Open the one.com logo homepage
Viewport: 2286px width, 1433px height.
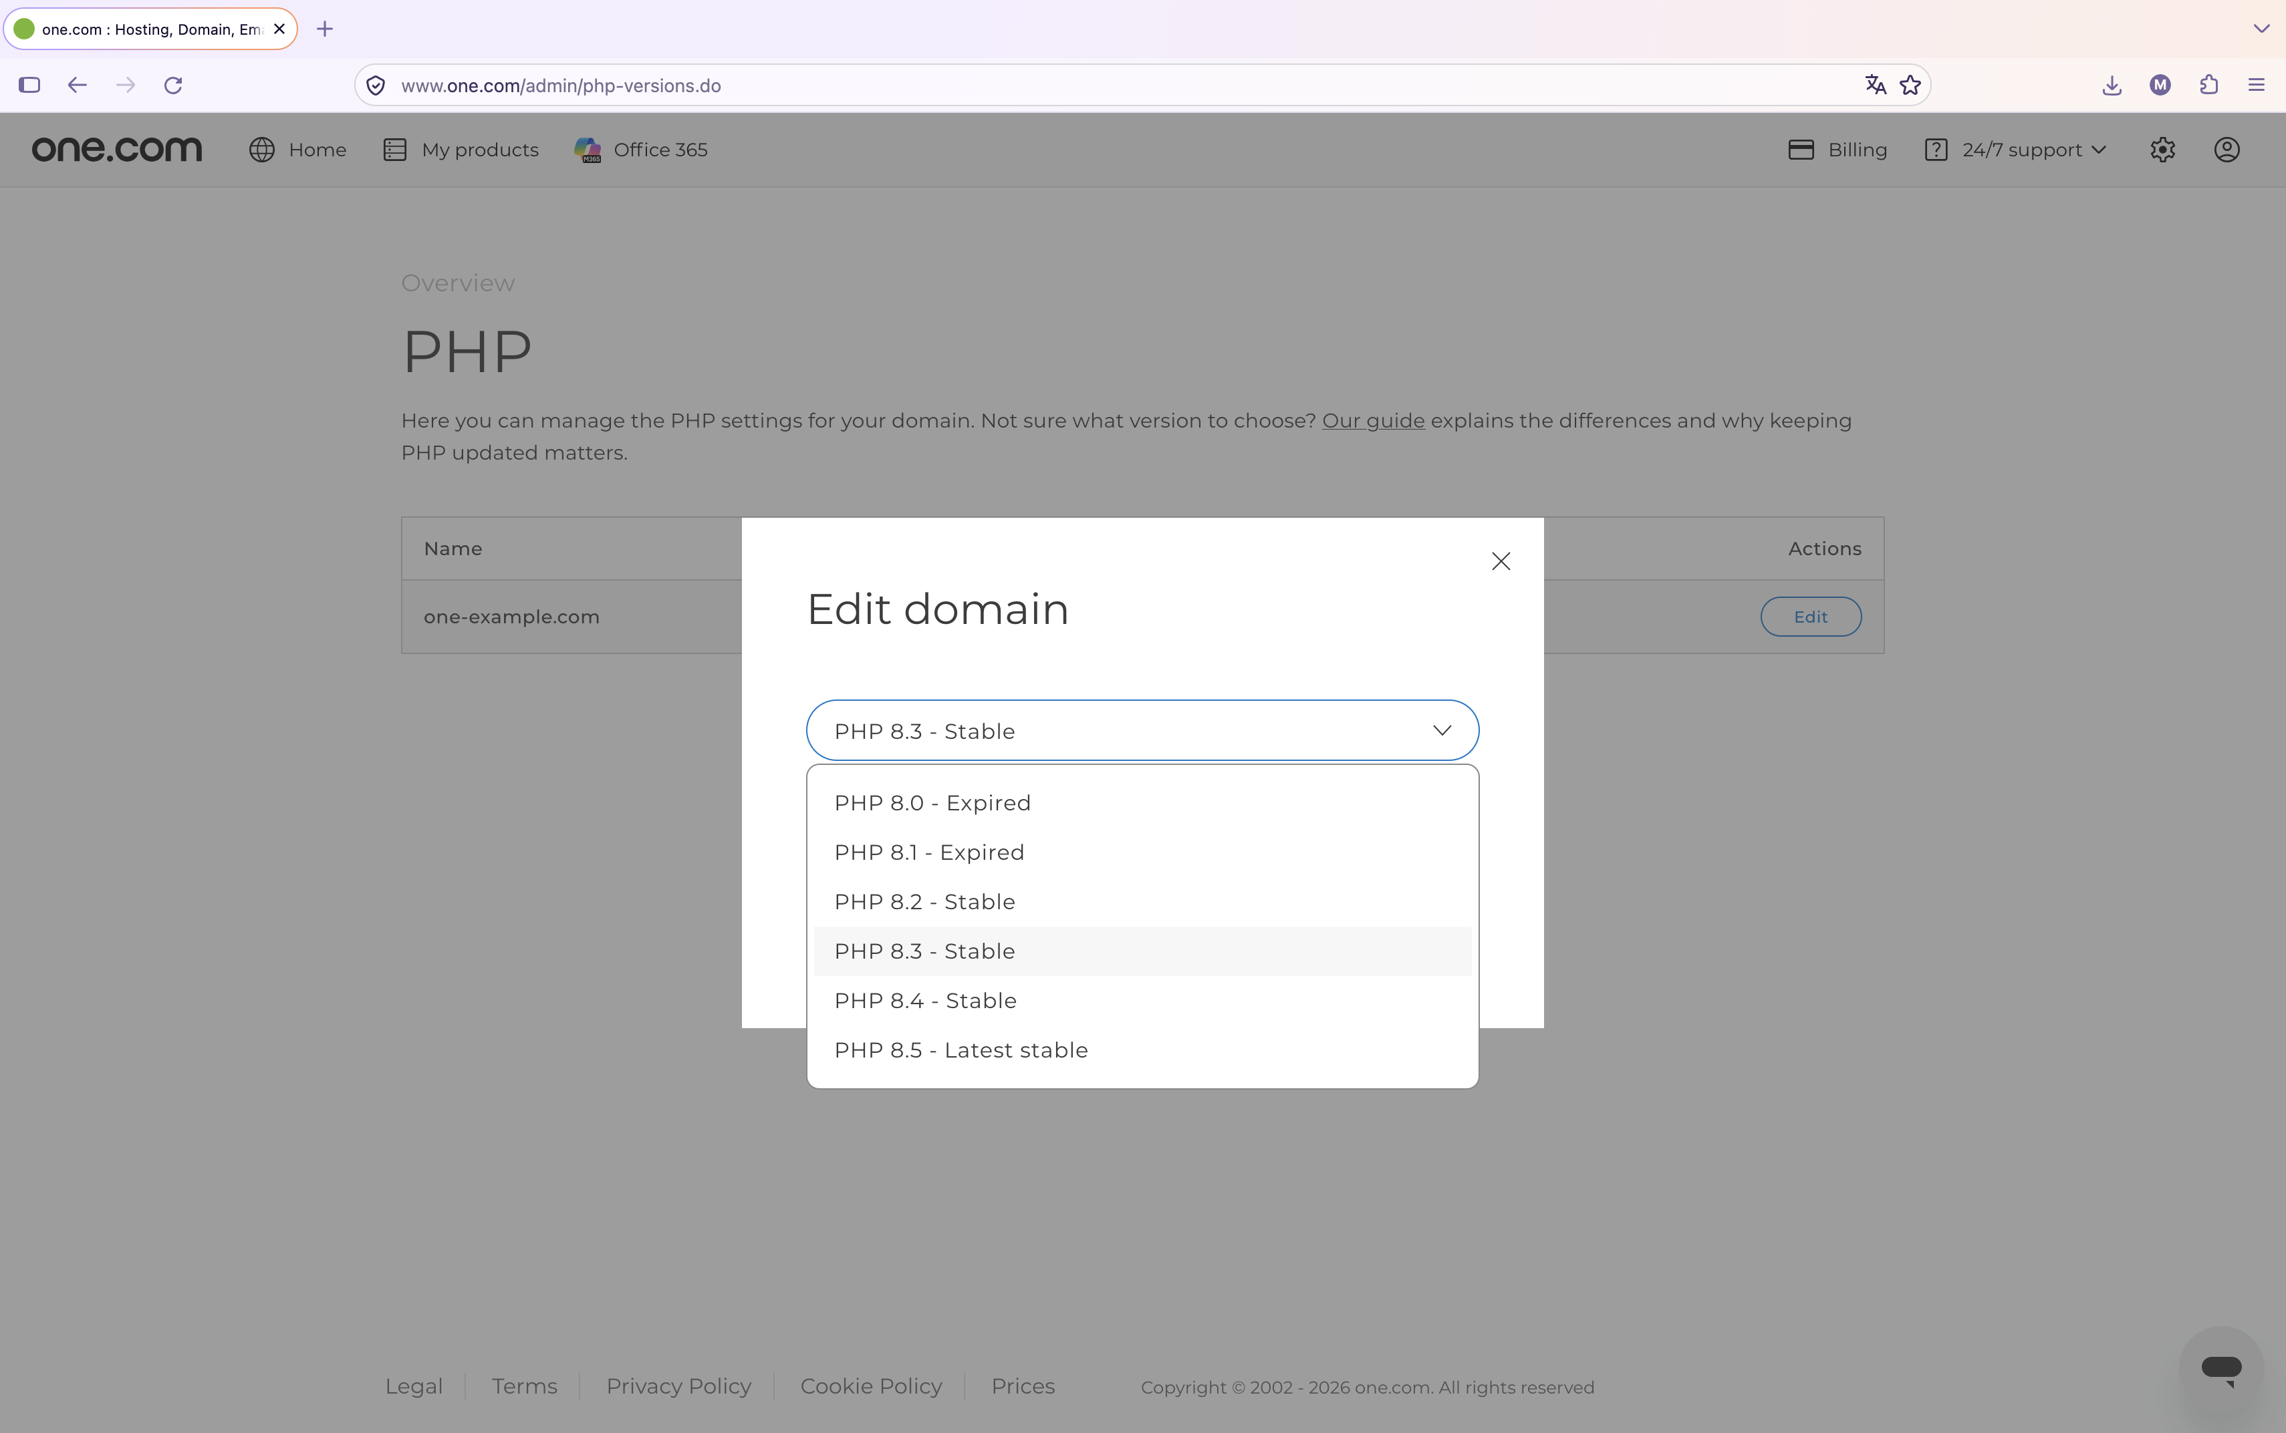(116, 149)
